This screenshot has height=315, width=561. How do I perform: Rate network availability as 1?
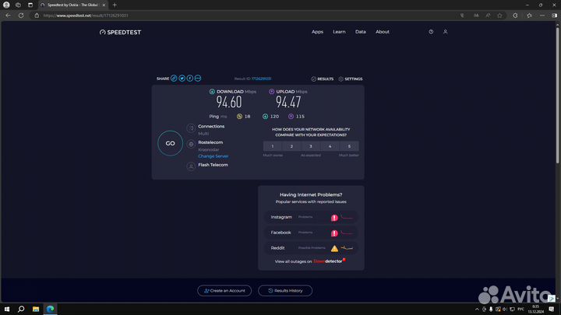point(272,146)
